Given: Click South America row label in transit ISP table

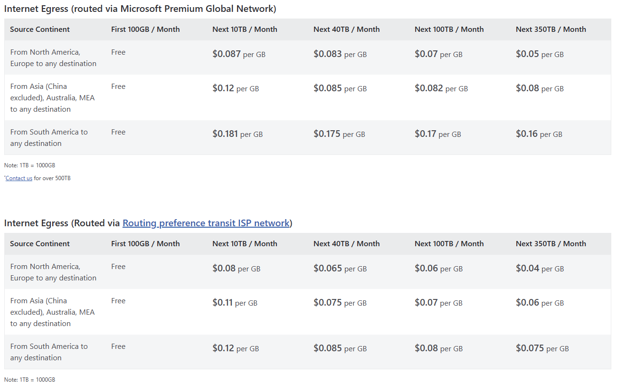Looking at the screenshot, I should (x=49, y=352).
